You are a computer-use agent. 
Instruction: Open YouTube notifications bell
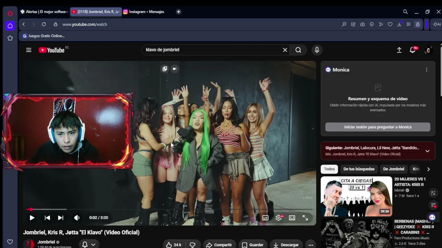(x=413, y=50)
